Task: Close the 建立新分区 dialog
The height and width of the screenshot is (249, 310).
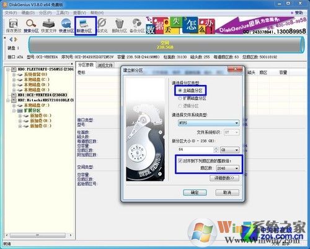Action: (235, 69)
